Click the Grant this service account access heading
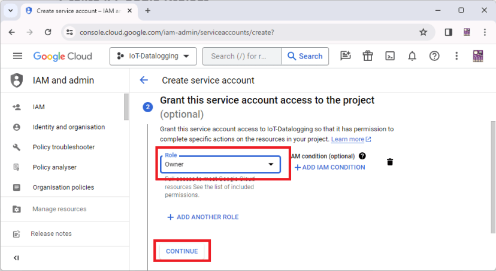 267,107
